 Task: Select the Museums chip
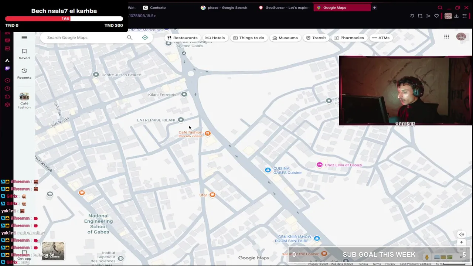(285, 38)
